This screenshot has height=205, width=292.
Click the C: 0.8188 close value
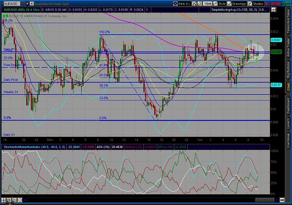tap(121, 10)
